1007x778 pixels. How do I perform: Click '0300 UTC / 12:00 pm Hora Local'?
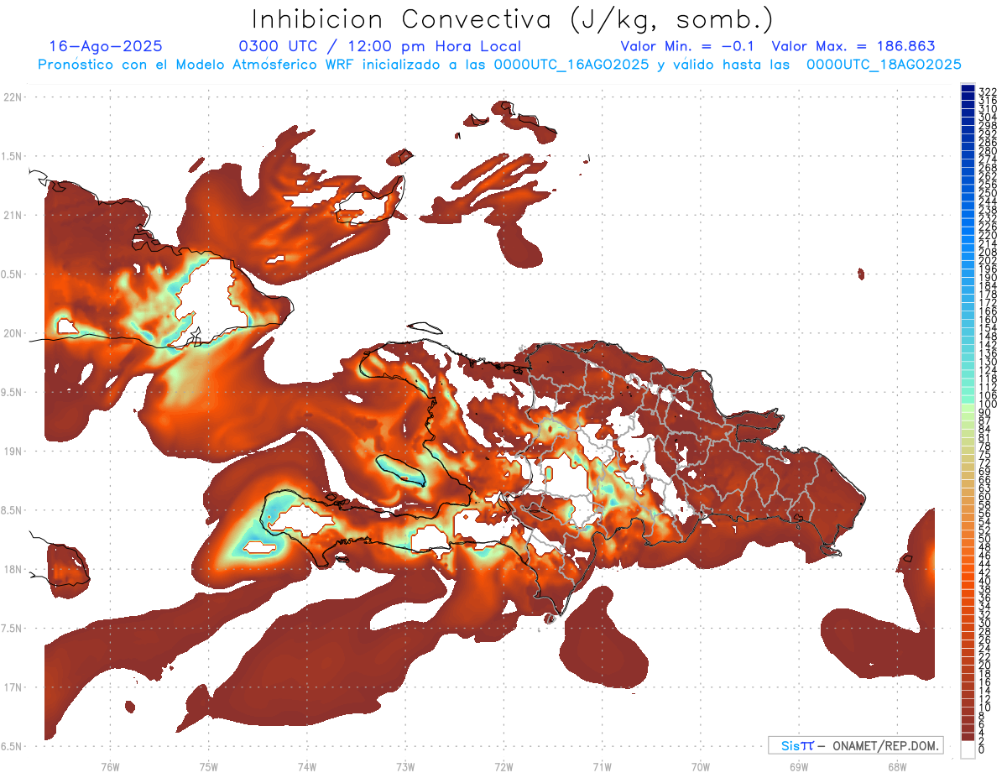pos(379,47)
